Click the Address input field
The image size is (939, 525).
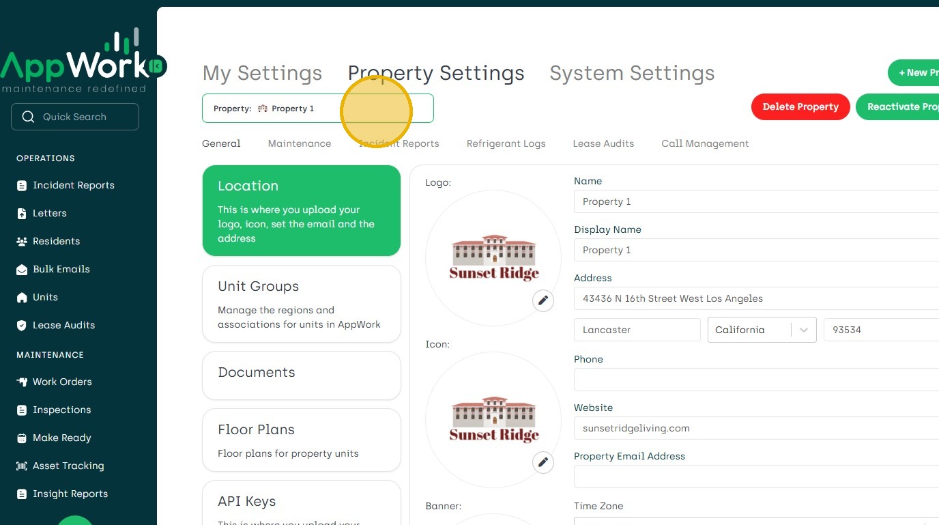click(756, 298)
